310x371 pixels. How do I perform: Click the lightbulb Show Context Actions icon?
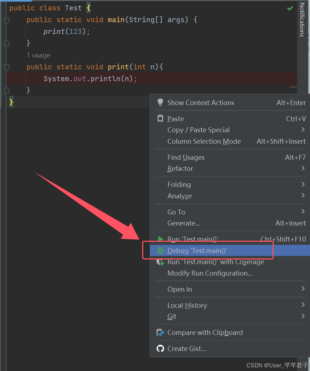click(160, 103)
